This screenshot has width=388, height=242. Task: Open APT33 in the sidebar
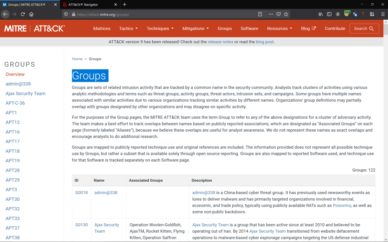tap(13, 218)
